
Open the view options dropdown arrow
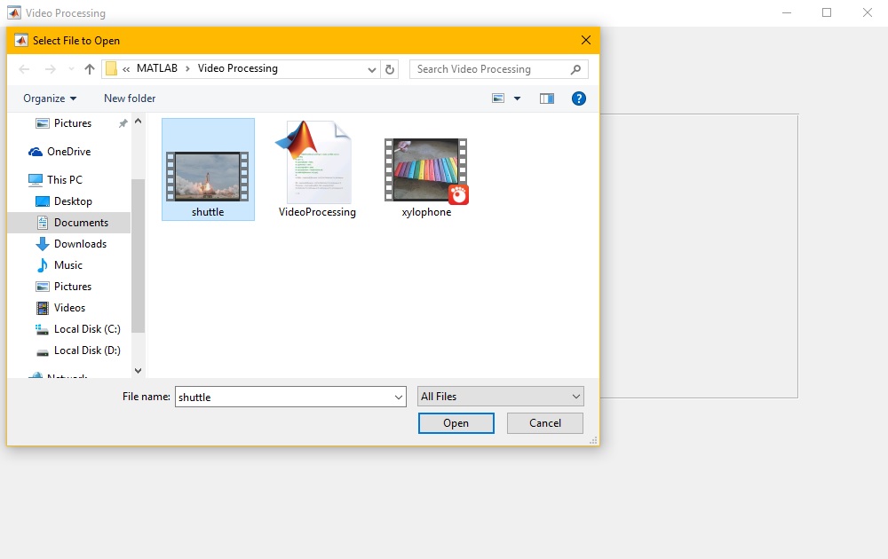point(518,98)
